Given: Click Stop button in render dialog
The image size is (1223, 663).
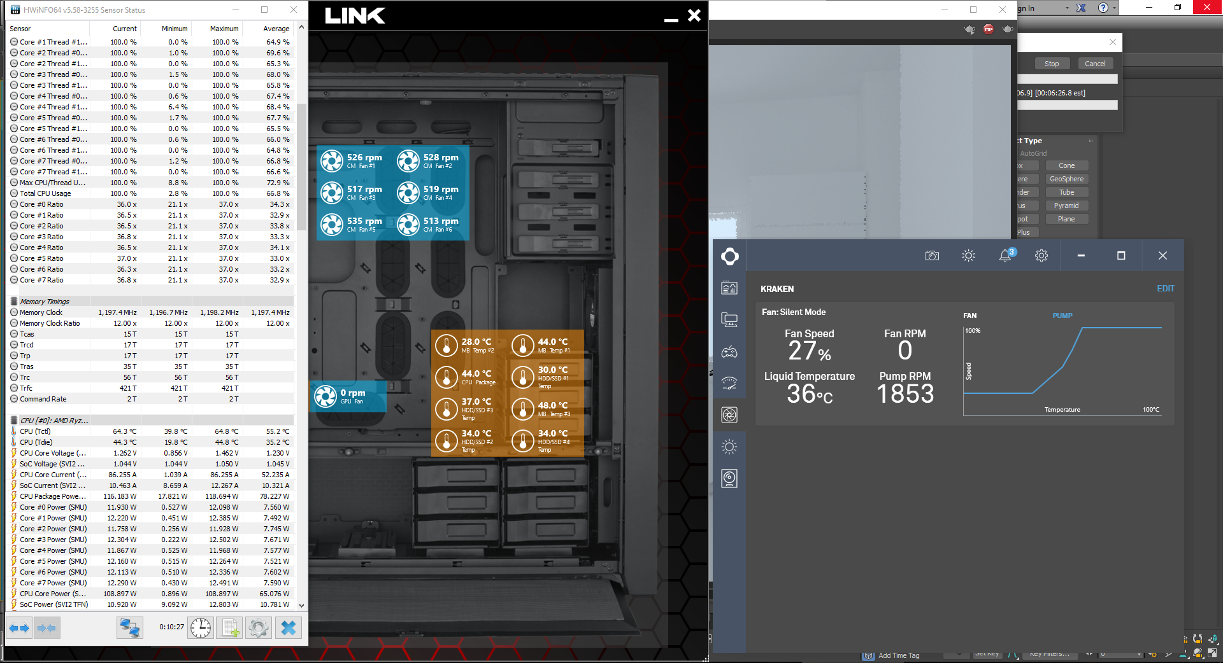Looking at the screenshot, I should coord(1052,64).
